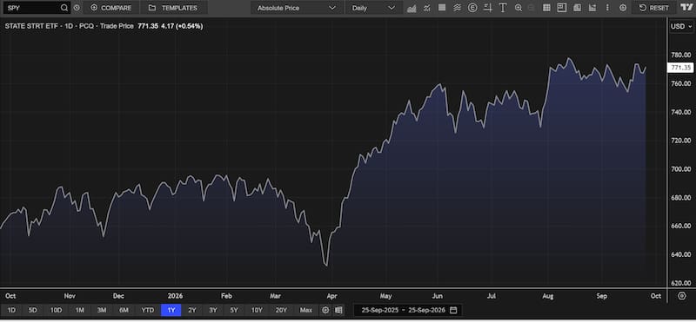Viewport: 696px width, 322px height.
Task: Choose the Max range tab
Action: [306, 310]
